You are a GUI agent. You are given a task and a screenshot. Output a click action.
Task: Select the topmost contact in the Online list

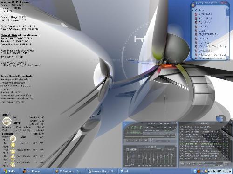click(x=205, y=14)
